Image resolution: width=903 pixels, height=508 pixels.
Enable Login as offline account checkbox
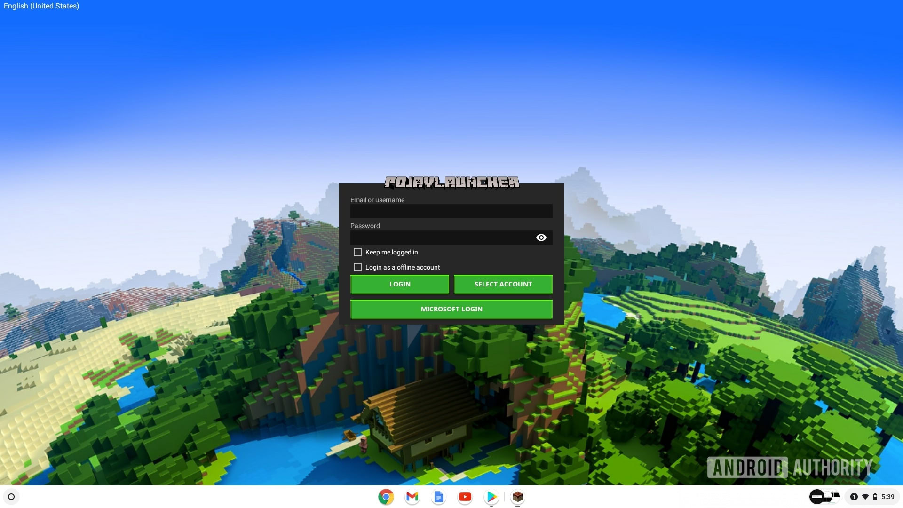(x=357, y=267)
